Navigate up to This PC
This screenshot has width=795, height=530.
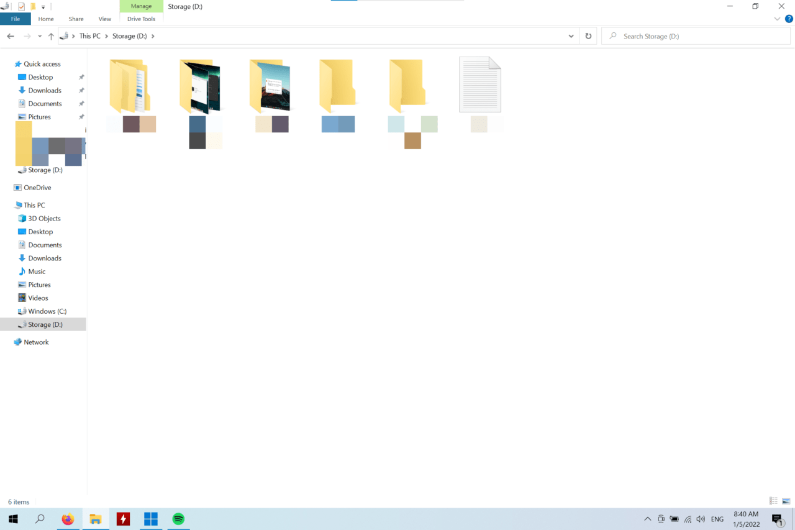(51, 35)
